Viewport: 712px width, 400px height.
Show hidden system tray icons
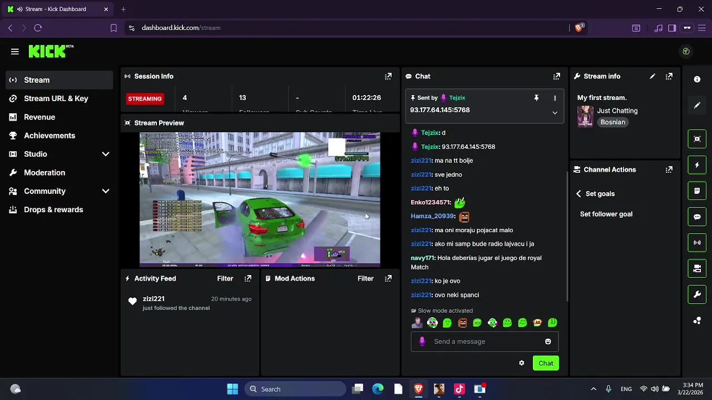coord(594,389)
